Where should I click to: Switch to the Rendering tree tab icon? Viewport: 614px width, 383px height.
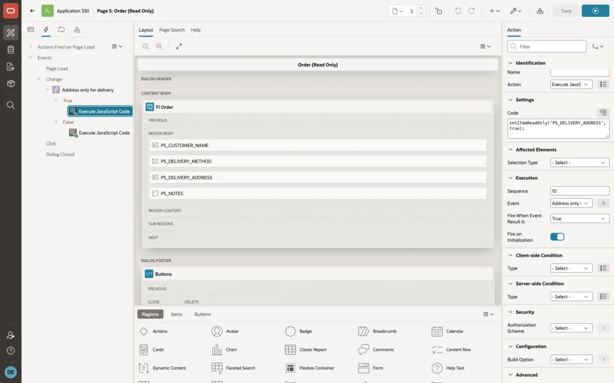(x=31, y=30)
